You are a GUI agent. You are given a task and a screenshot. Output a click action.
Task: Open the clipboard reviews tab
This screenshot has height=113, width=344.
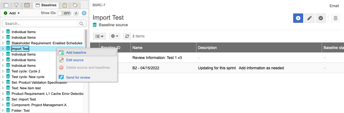coord(65,5)
